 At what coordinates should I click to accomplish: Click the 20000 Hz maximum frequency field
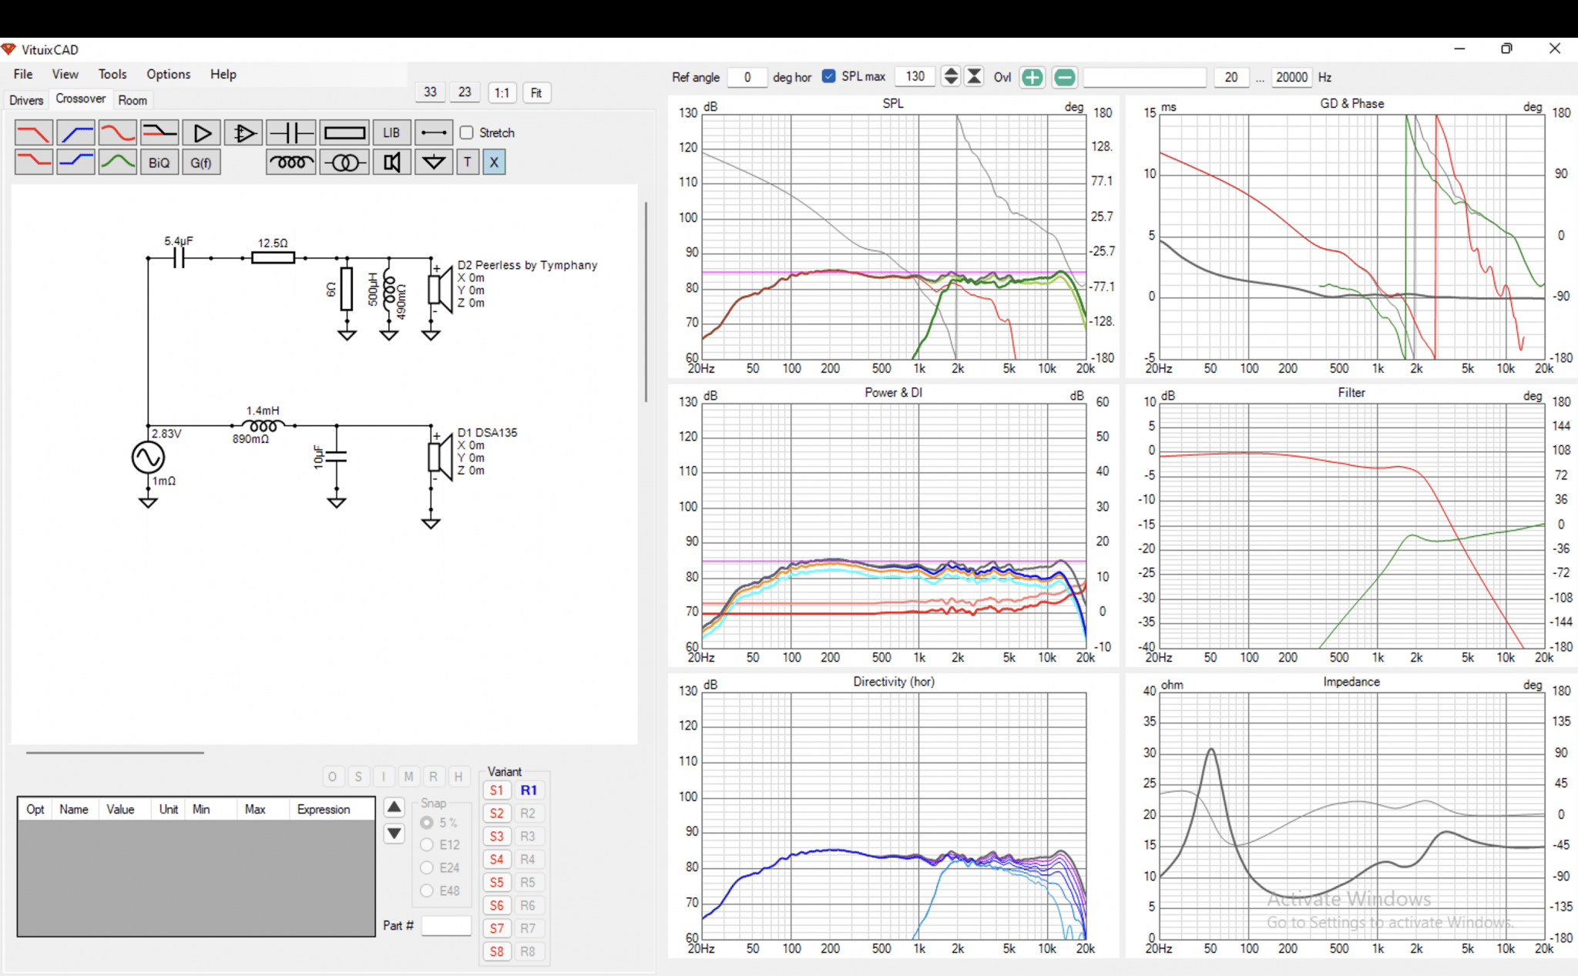pos(1291,77)
